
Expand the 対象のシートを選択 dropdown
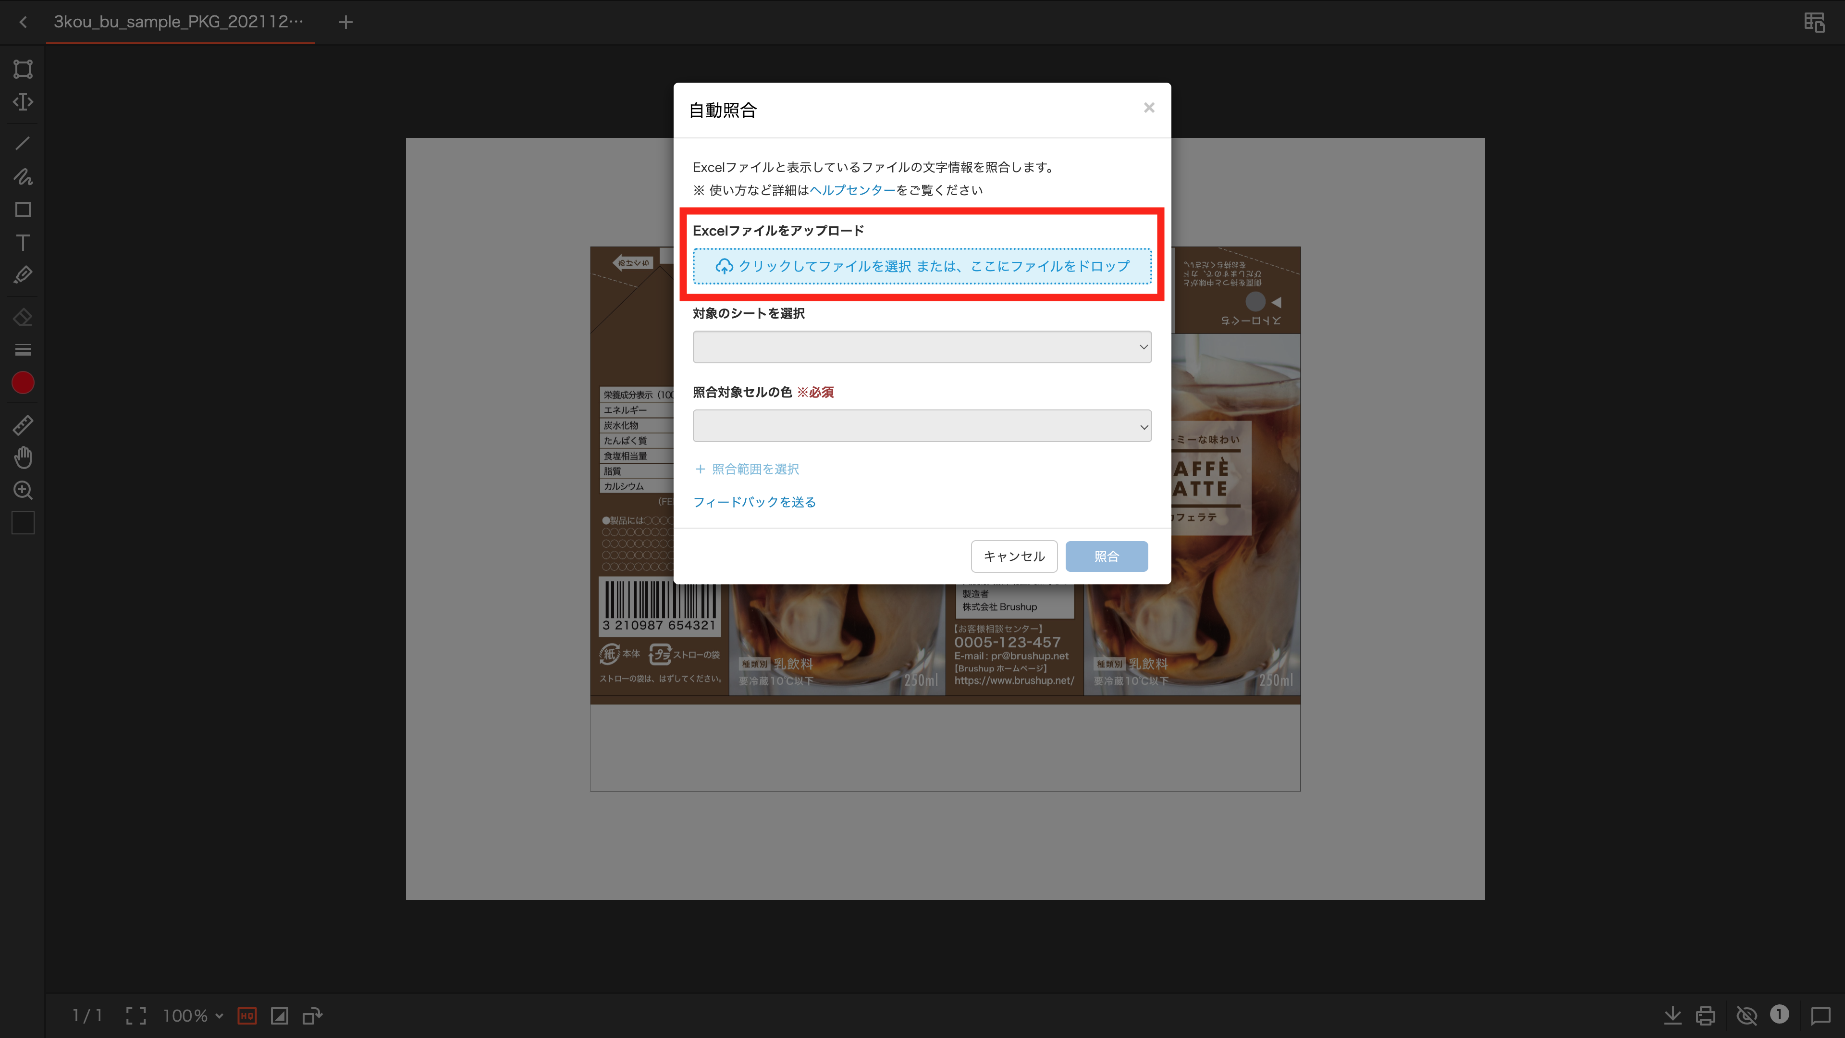click(922, 347)
